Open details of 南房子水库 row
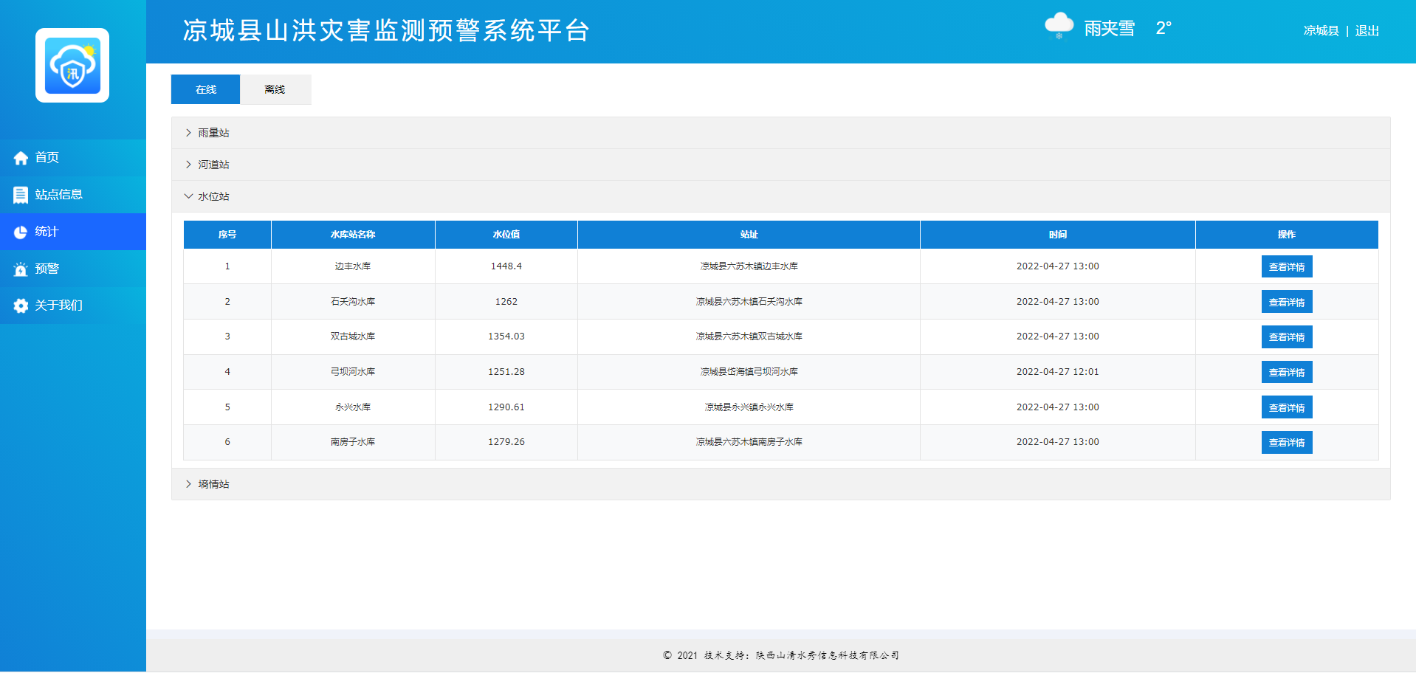This screenshot has width=1416, height=673. point(1286,443)
